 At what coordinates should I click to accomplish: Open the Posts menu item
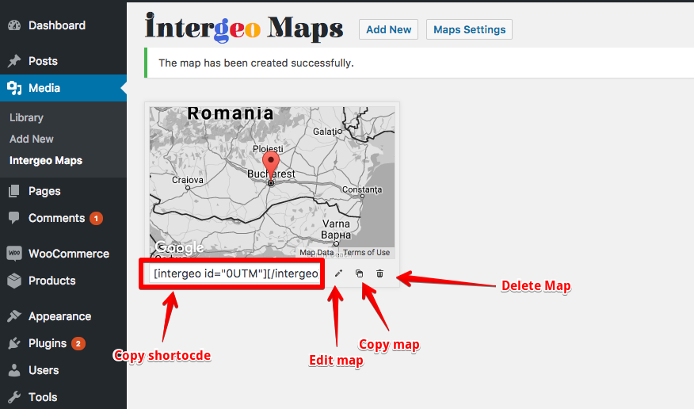pos(43,61)
